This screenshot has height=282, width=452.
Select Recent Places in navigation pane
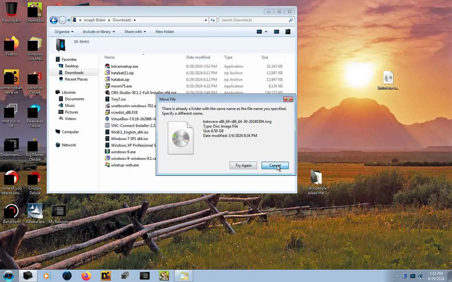[76, 79]
